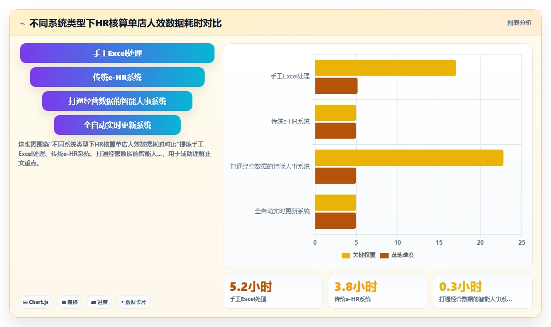
Task: Select the 手工Excel处理 funnel bar
Action: [117, 53]
